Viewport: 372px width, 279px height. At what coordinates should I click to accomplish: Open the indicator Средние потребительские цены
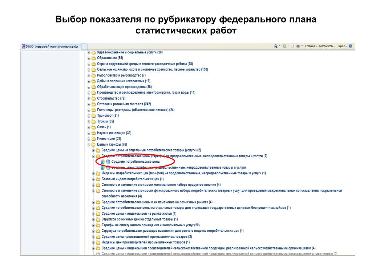click(x=136, y=162)
